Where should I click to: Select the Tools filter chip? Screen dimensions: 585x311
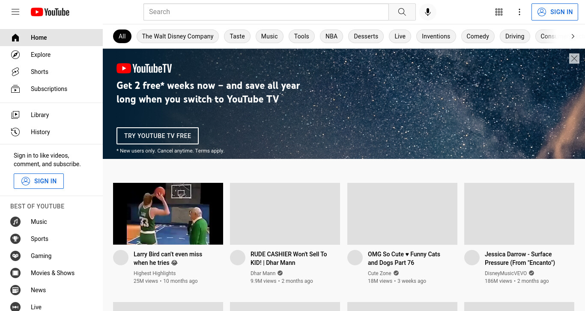click(x=301, y=36)
